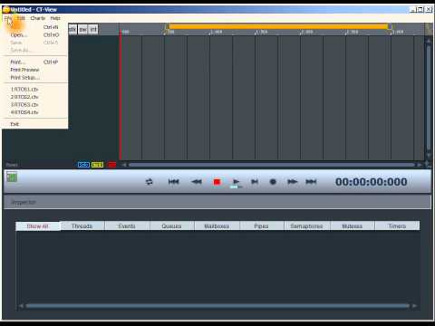Screen dimensions: 435x326
Task: Switch to the Queues tab
Action: 171,226
